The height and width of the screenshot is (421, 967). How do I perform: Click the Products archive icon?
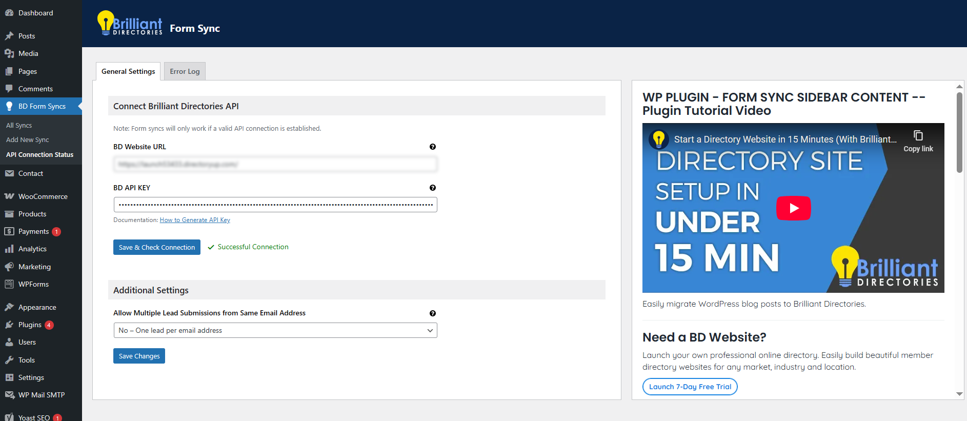click(9, 214)
